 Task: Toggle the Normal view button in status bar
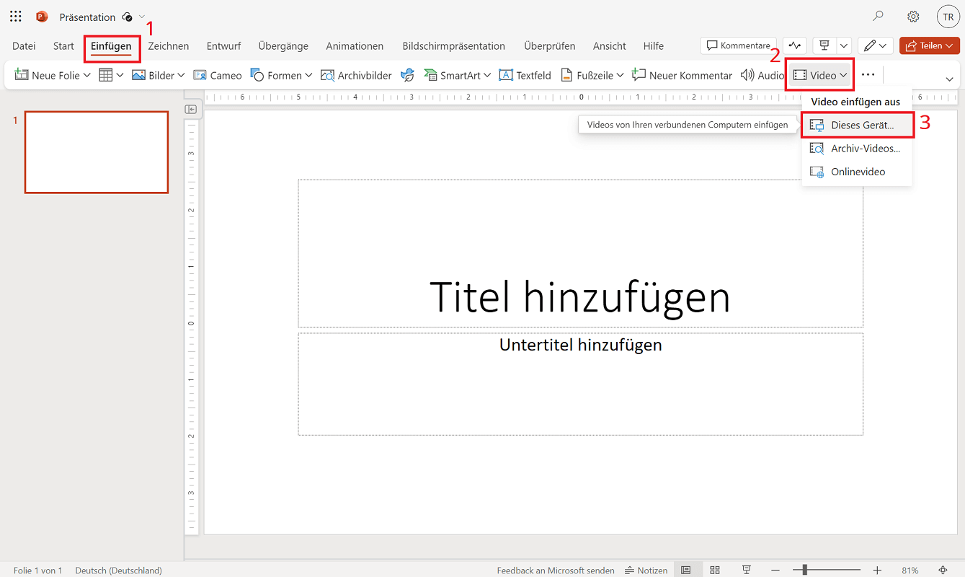pos(686,571)
